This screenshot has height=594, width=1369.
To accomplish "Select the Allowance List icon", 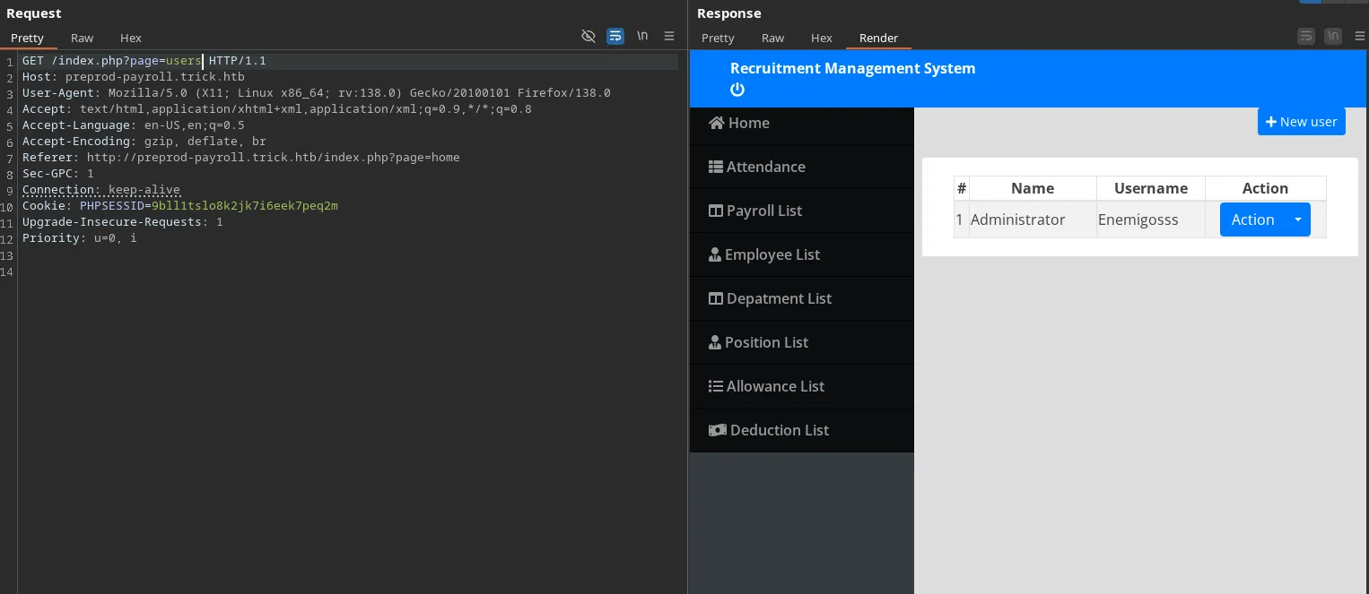I will [x=716, y=386].
